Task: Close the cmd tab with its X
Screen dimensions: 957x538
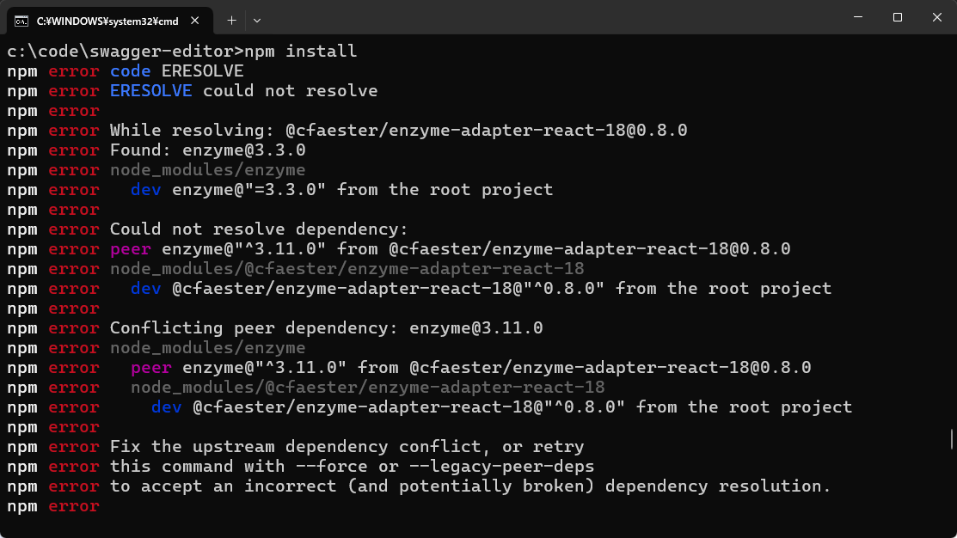Action: [197, 20]
